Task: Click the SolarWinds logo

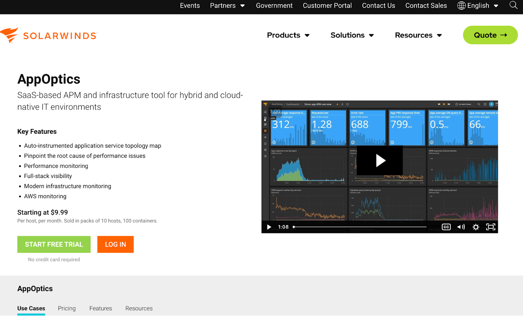Action: coord(49,35)
